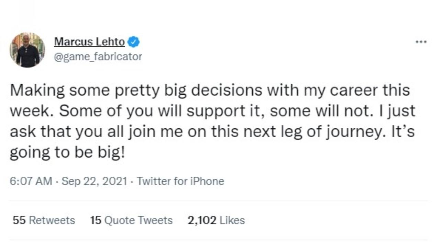440x247 pixels.
Task: Click the bold number 55
Action: click(19, 220)
